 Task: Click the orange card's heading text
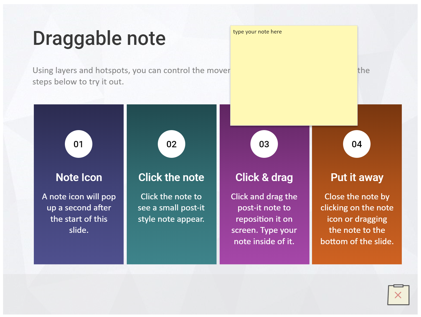357,177
